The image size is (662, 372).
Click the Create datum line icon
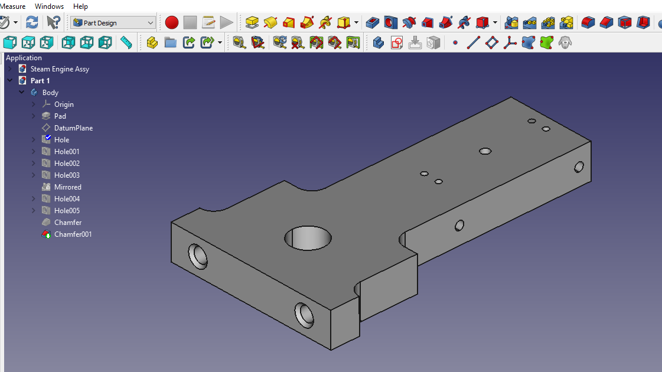click(473, 43)
